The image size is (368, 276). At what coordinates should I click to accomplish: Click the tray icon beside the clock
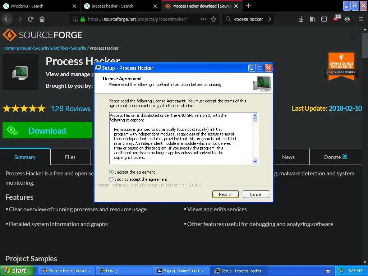click(x=341, y=271)
